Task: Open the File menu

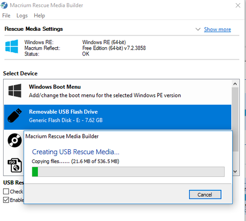Action: [6, 15]
